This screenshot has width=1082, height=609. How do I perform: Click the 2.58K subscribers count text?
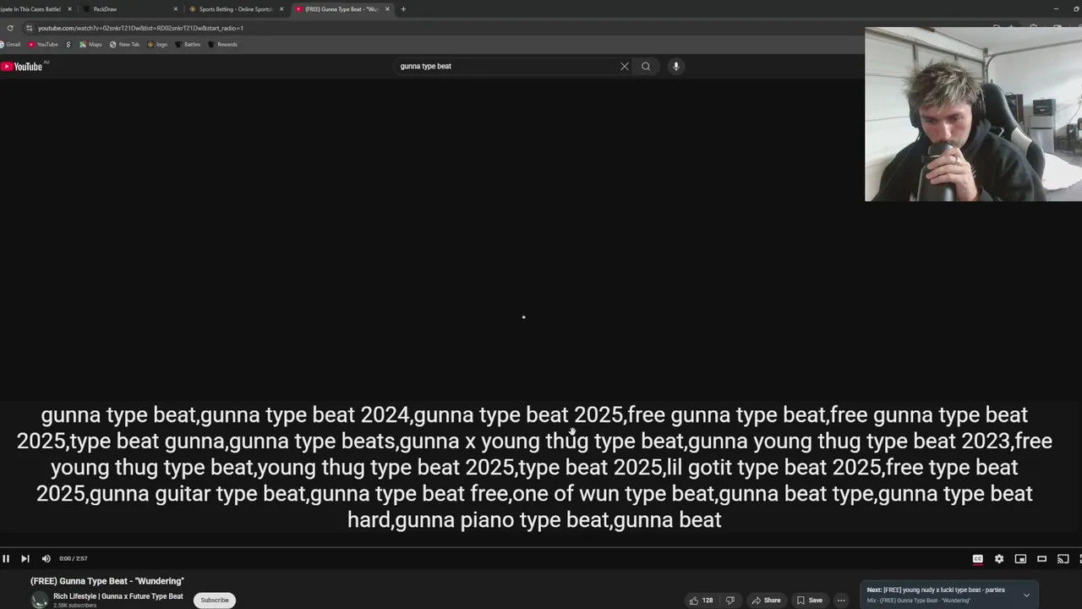[x=74, y=606]
